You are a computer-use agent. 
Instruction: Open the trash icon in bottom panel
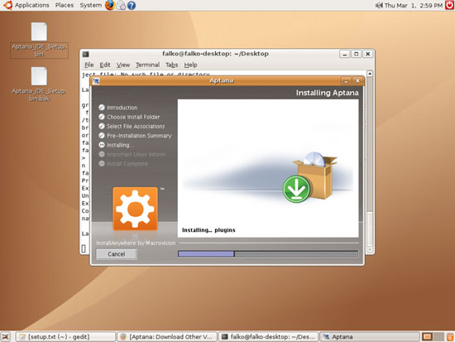450,337
